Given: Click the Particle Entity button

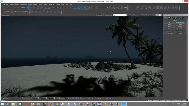Looking at the screenshot, I should point(169,33).
